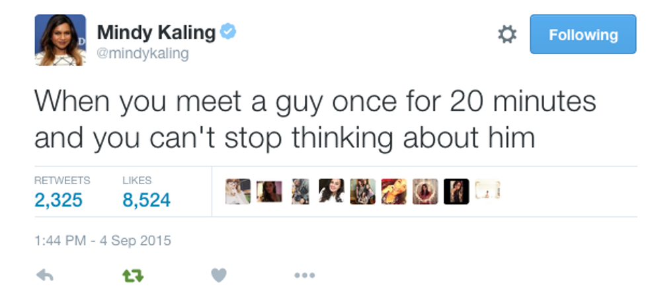Open the @mindykaling handle link
The image size is (648, 293).
pyautogui.click(x=142, y=53)
